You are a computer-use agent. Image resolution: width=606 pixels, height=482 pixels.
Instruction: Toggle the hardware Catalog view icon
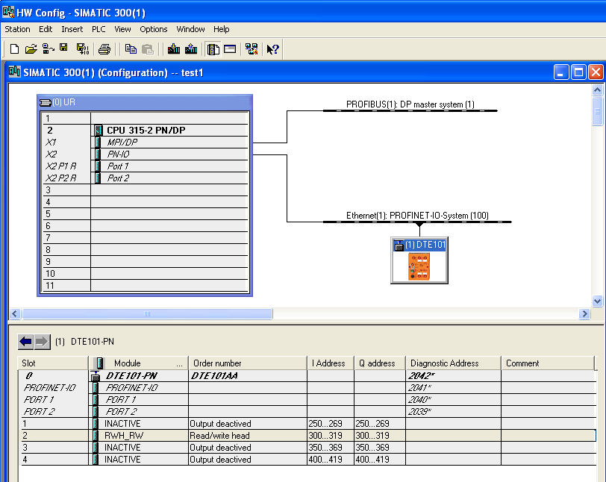pyautogui.click(x=213, y=49)
